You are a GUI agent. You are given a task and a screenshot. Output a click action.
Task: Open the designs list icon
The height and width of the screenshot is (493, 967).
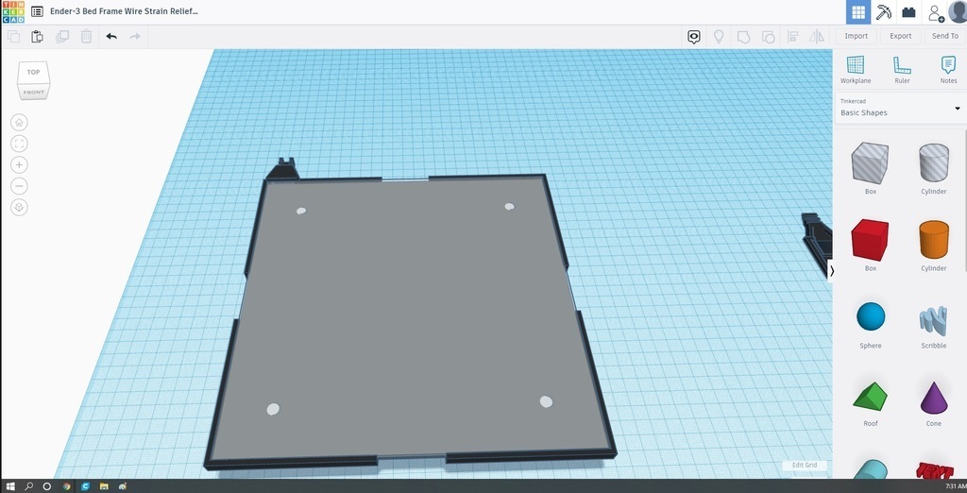[x=37, y=11]
